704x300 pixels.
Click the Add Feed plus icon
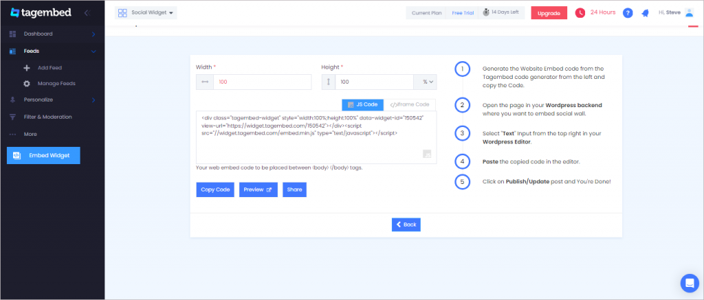pos(27,68)
